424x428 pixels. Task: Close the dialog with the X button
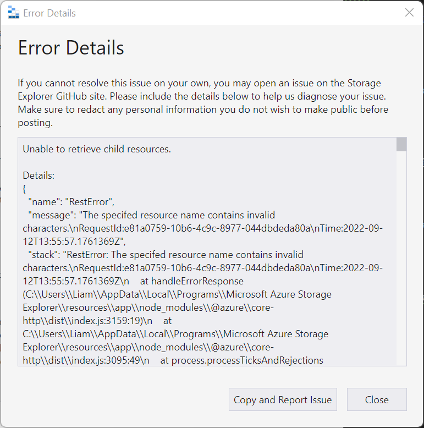coord(409,13)
